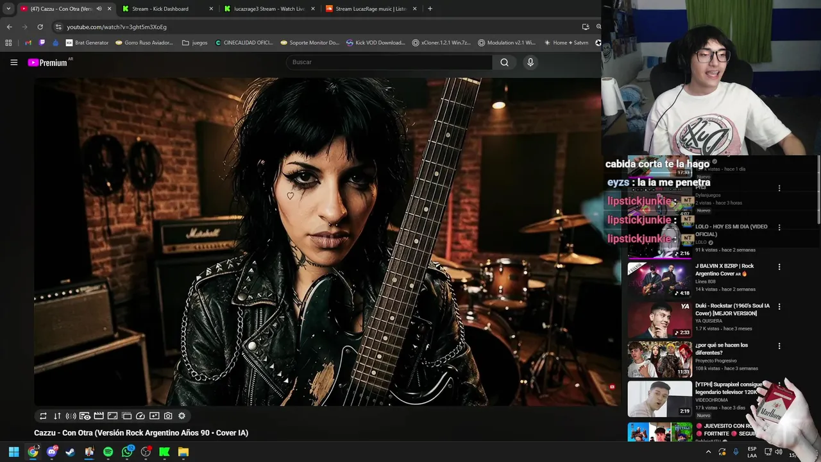821x462 pixels.
Task: View site information next to the address
Action: [58, 27]
